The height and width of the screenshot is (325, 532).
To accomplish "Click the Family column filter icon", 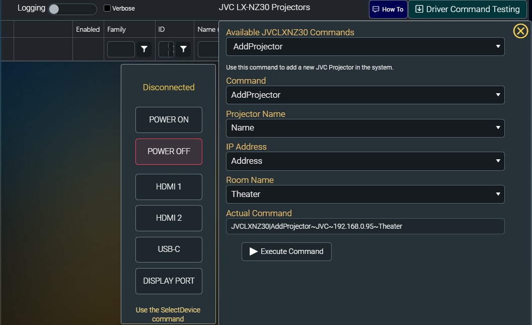I will tap(144, 49).
